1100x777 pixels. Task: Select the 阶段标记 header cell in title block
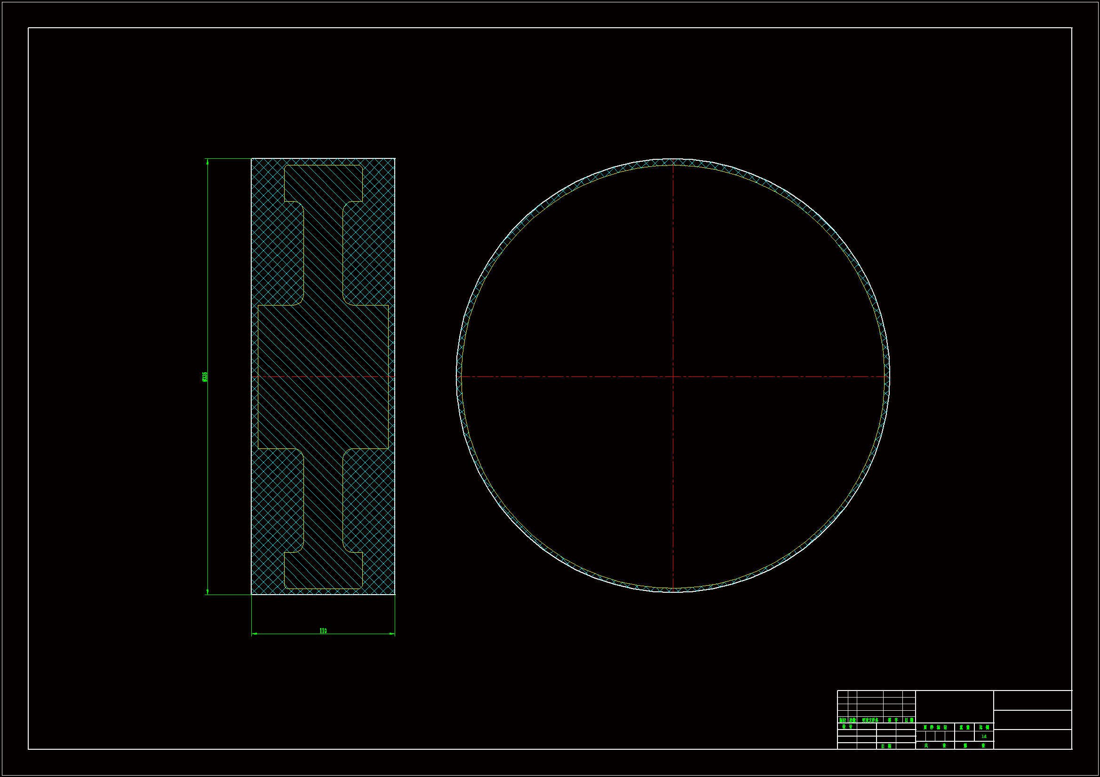(x=935, y=728)
